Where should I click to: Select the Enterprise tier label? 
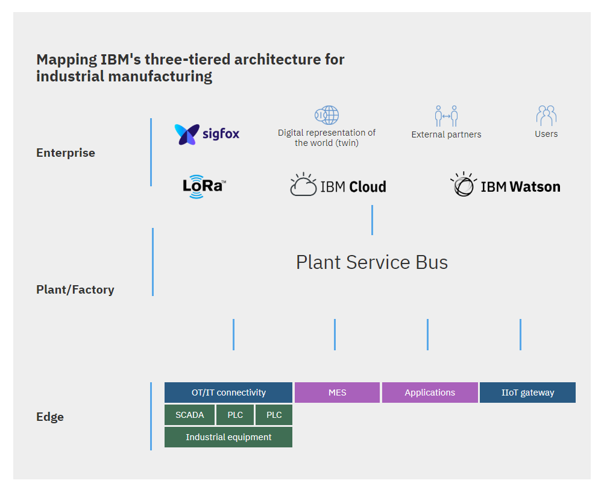66,153
